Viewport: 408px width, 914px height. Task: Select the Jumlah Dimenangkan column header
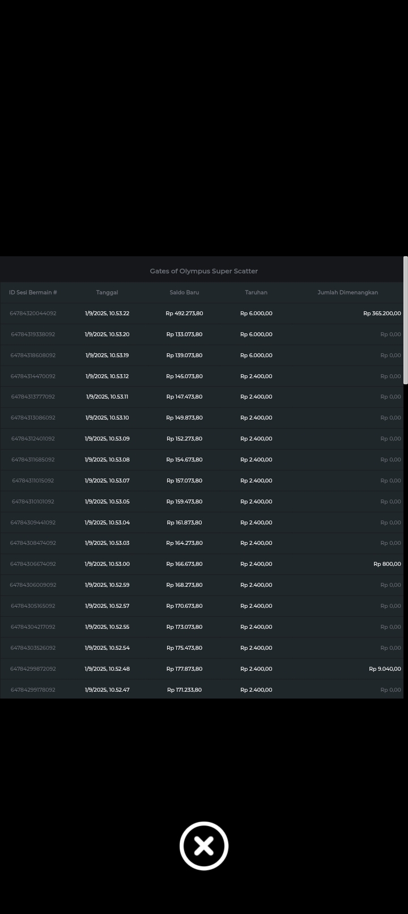pyautogui.click(x=347, y=293)
